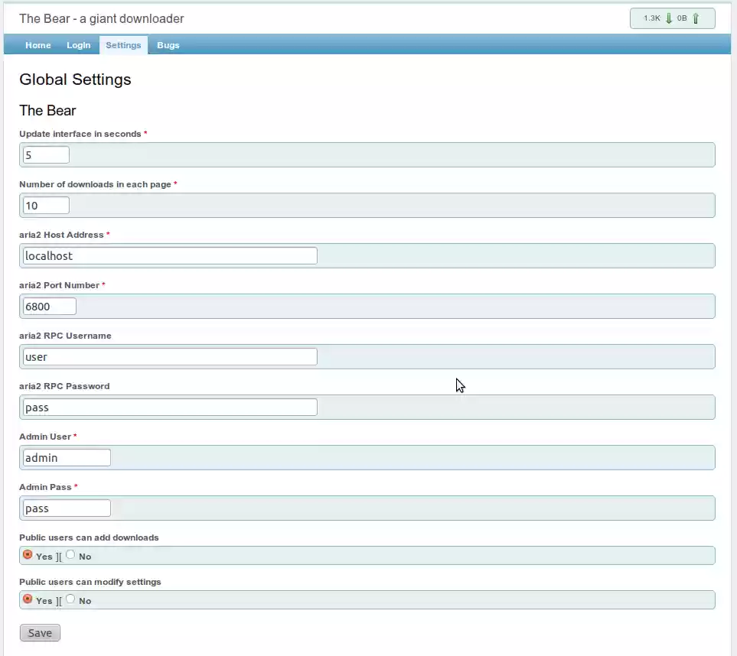
Task: Select the Settings navigation tab
Action: (123, 45)
